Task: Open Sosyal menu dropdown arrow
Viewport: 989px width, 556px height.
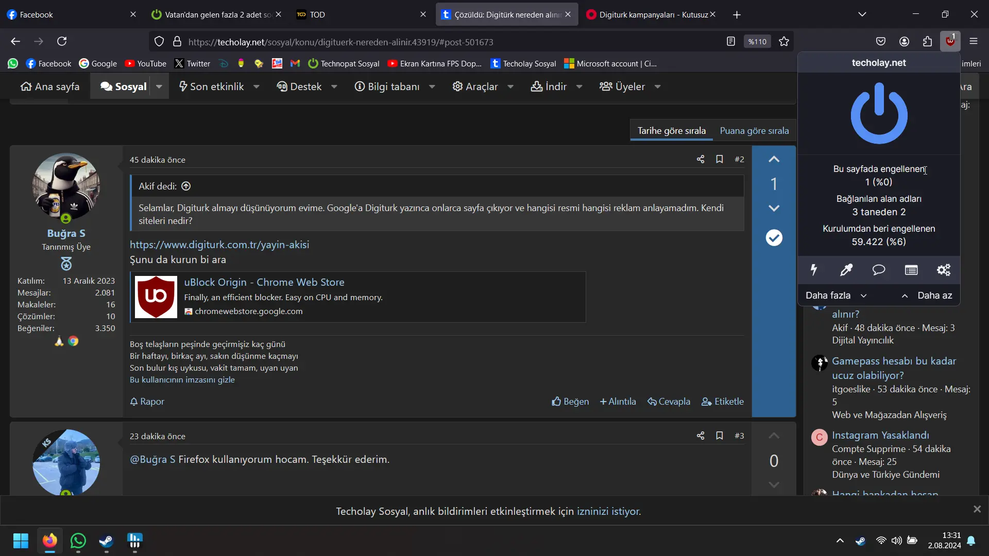Action: [159, 86]
